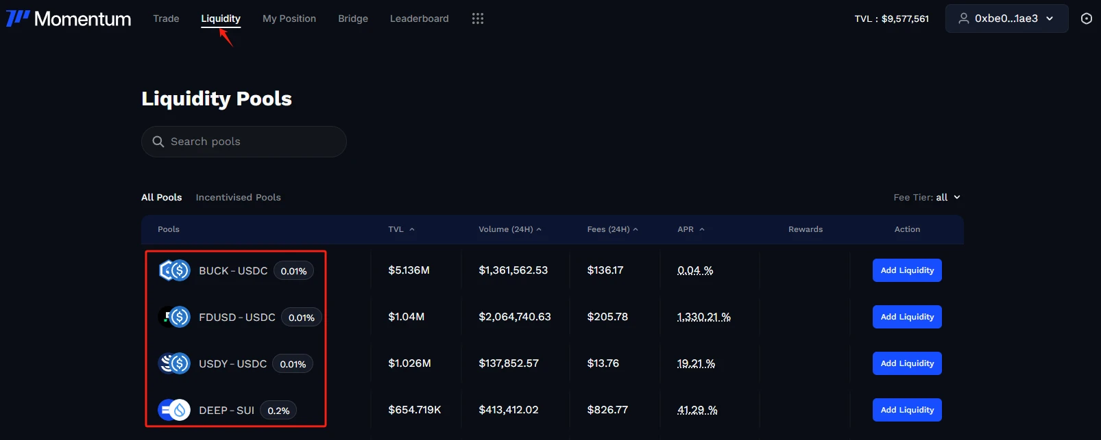Click the Momentum logo
1101x440 pixels.
tap(68, 18)
